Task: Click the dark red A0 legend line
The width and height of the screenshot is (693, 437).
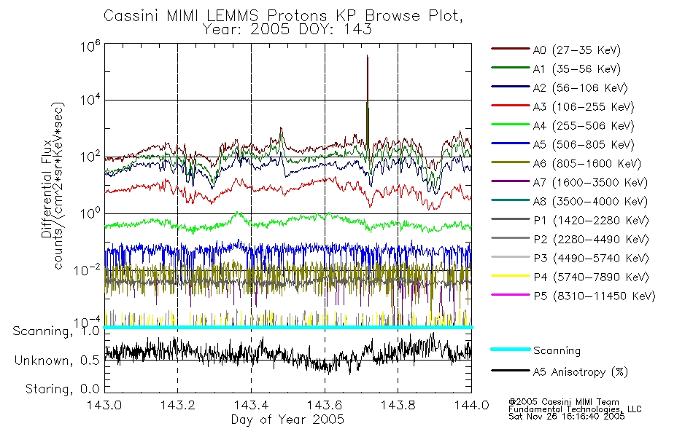Action: coord(510,49)
